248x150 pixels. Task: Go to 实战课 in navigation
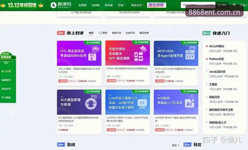coord(96,5)
